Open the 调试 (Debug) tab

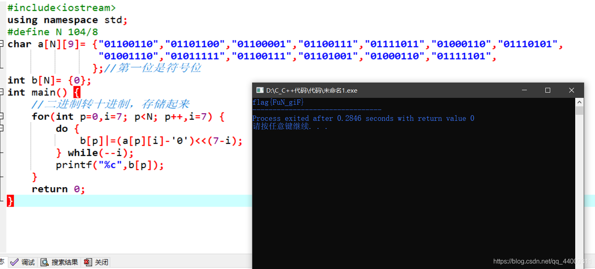[x=23, y=262]
